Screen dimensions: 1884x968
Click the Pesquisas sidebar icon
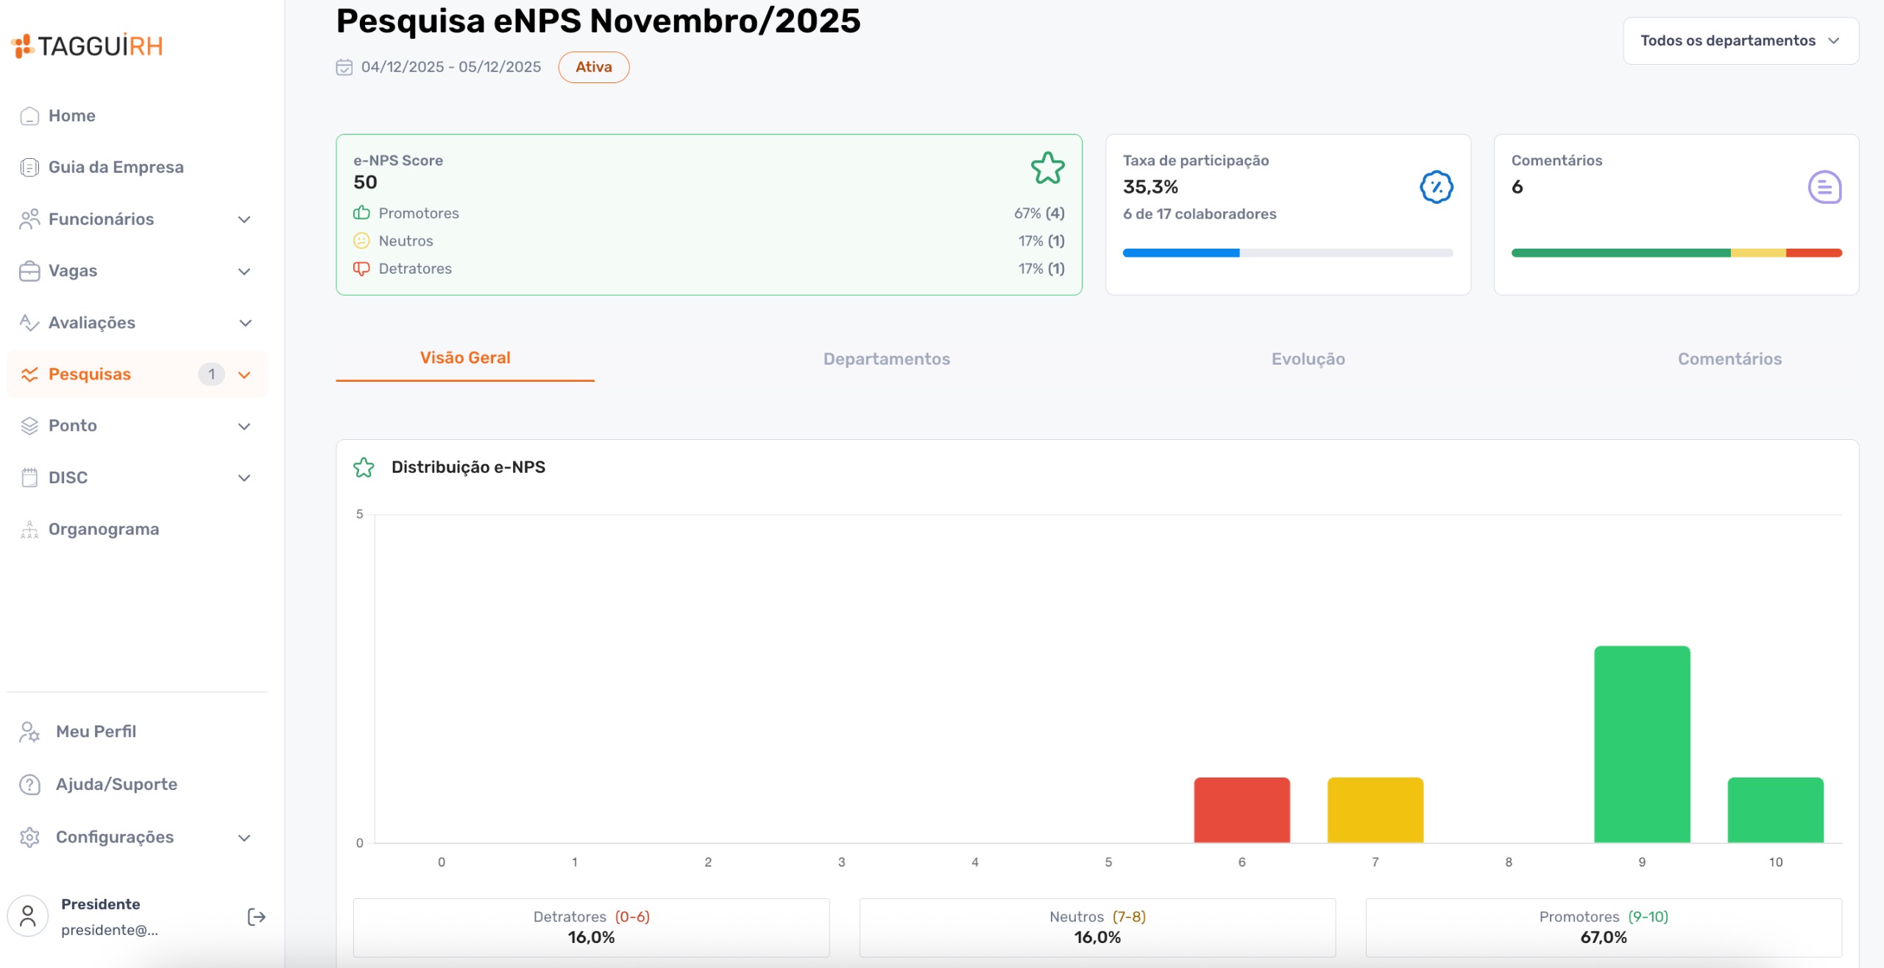[29, 374]
